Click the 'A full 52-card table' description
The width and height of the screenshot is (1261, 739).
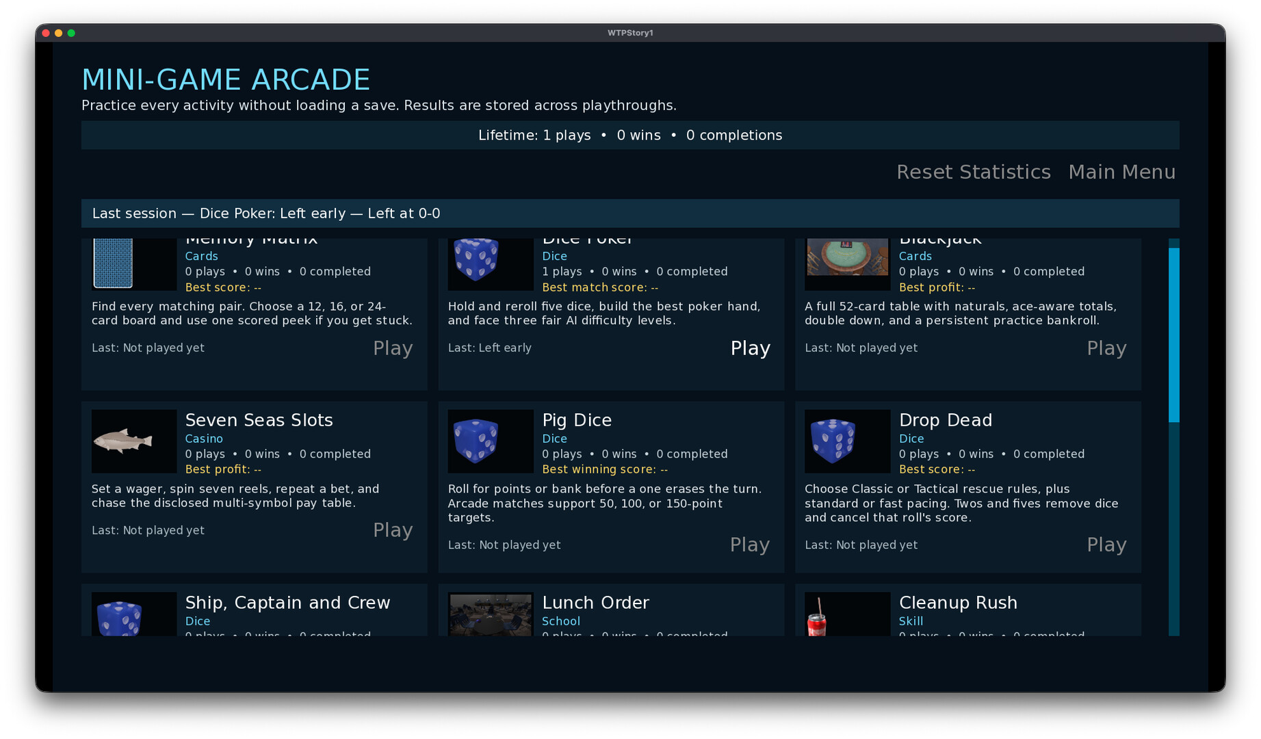[x=961, y=313]
